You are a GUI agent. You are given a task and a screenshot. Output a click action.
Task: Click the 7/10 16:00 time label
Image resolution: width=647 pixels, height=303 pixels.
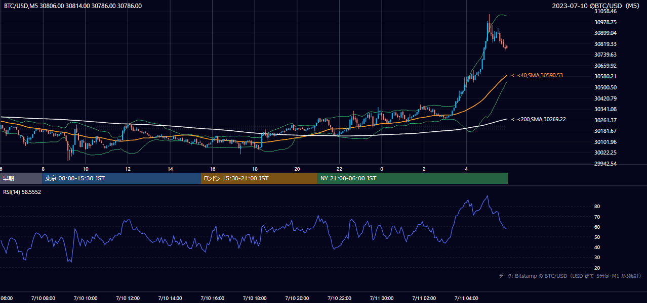click(x=213, y=298)
